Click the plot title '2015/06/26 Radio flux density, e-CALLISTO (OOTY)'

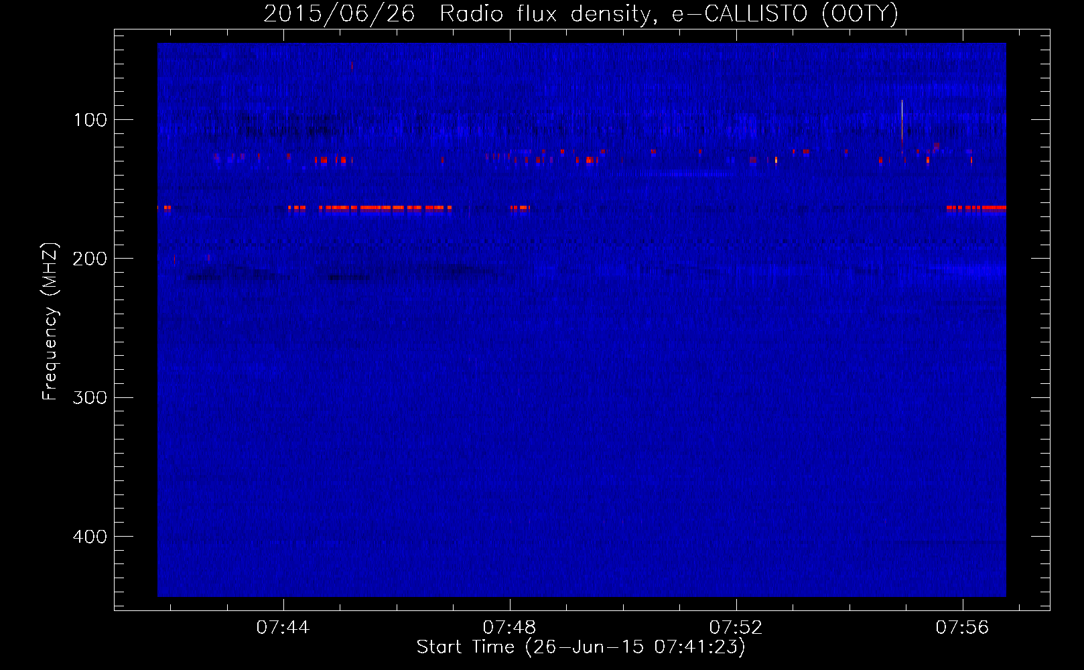(x=581, y=13)
